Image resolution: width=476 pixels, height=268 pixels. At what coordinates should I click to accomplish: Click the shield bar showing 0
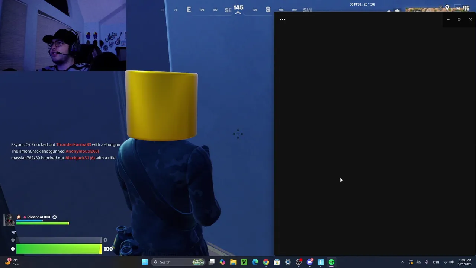click(x=59, y=240)
